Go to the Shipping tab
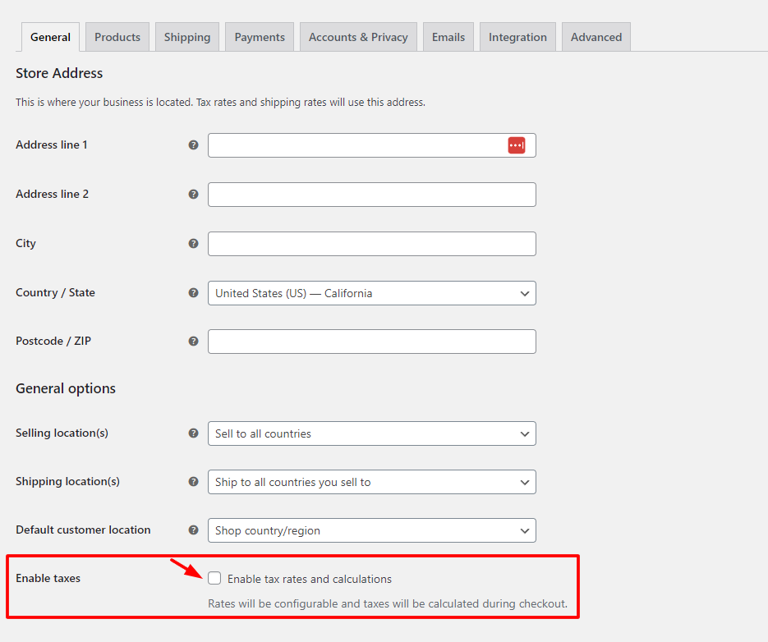 coord(187,37)
